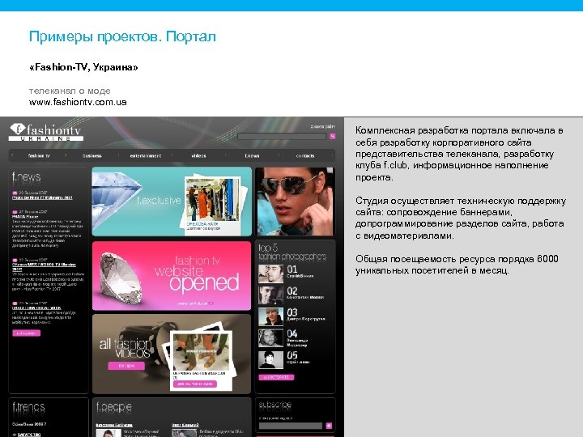Image resolution: width=583 pixels, height=437 pixels.
Task: Click the small link under 'opened' text
Action: [x=195, y=303]
